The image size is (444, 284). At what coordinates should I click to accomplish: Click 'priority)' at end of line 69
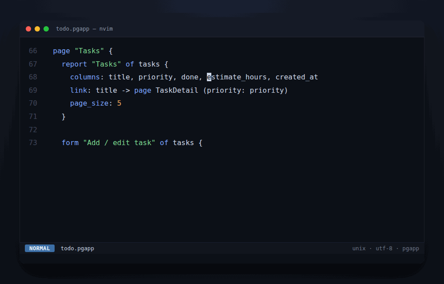(x=269, y=91)
